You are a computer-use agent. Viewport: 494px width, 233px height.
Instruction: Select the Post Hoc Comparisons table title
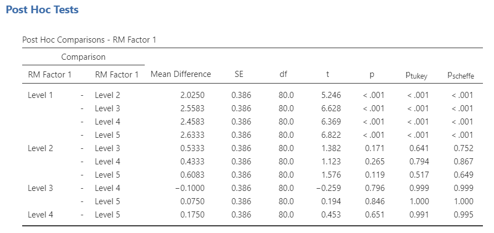92,40
